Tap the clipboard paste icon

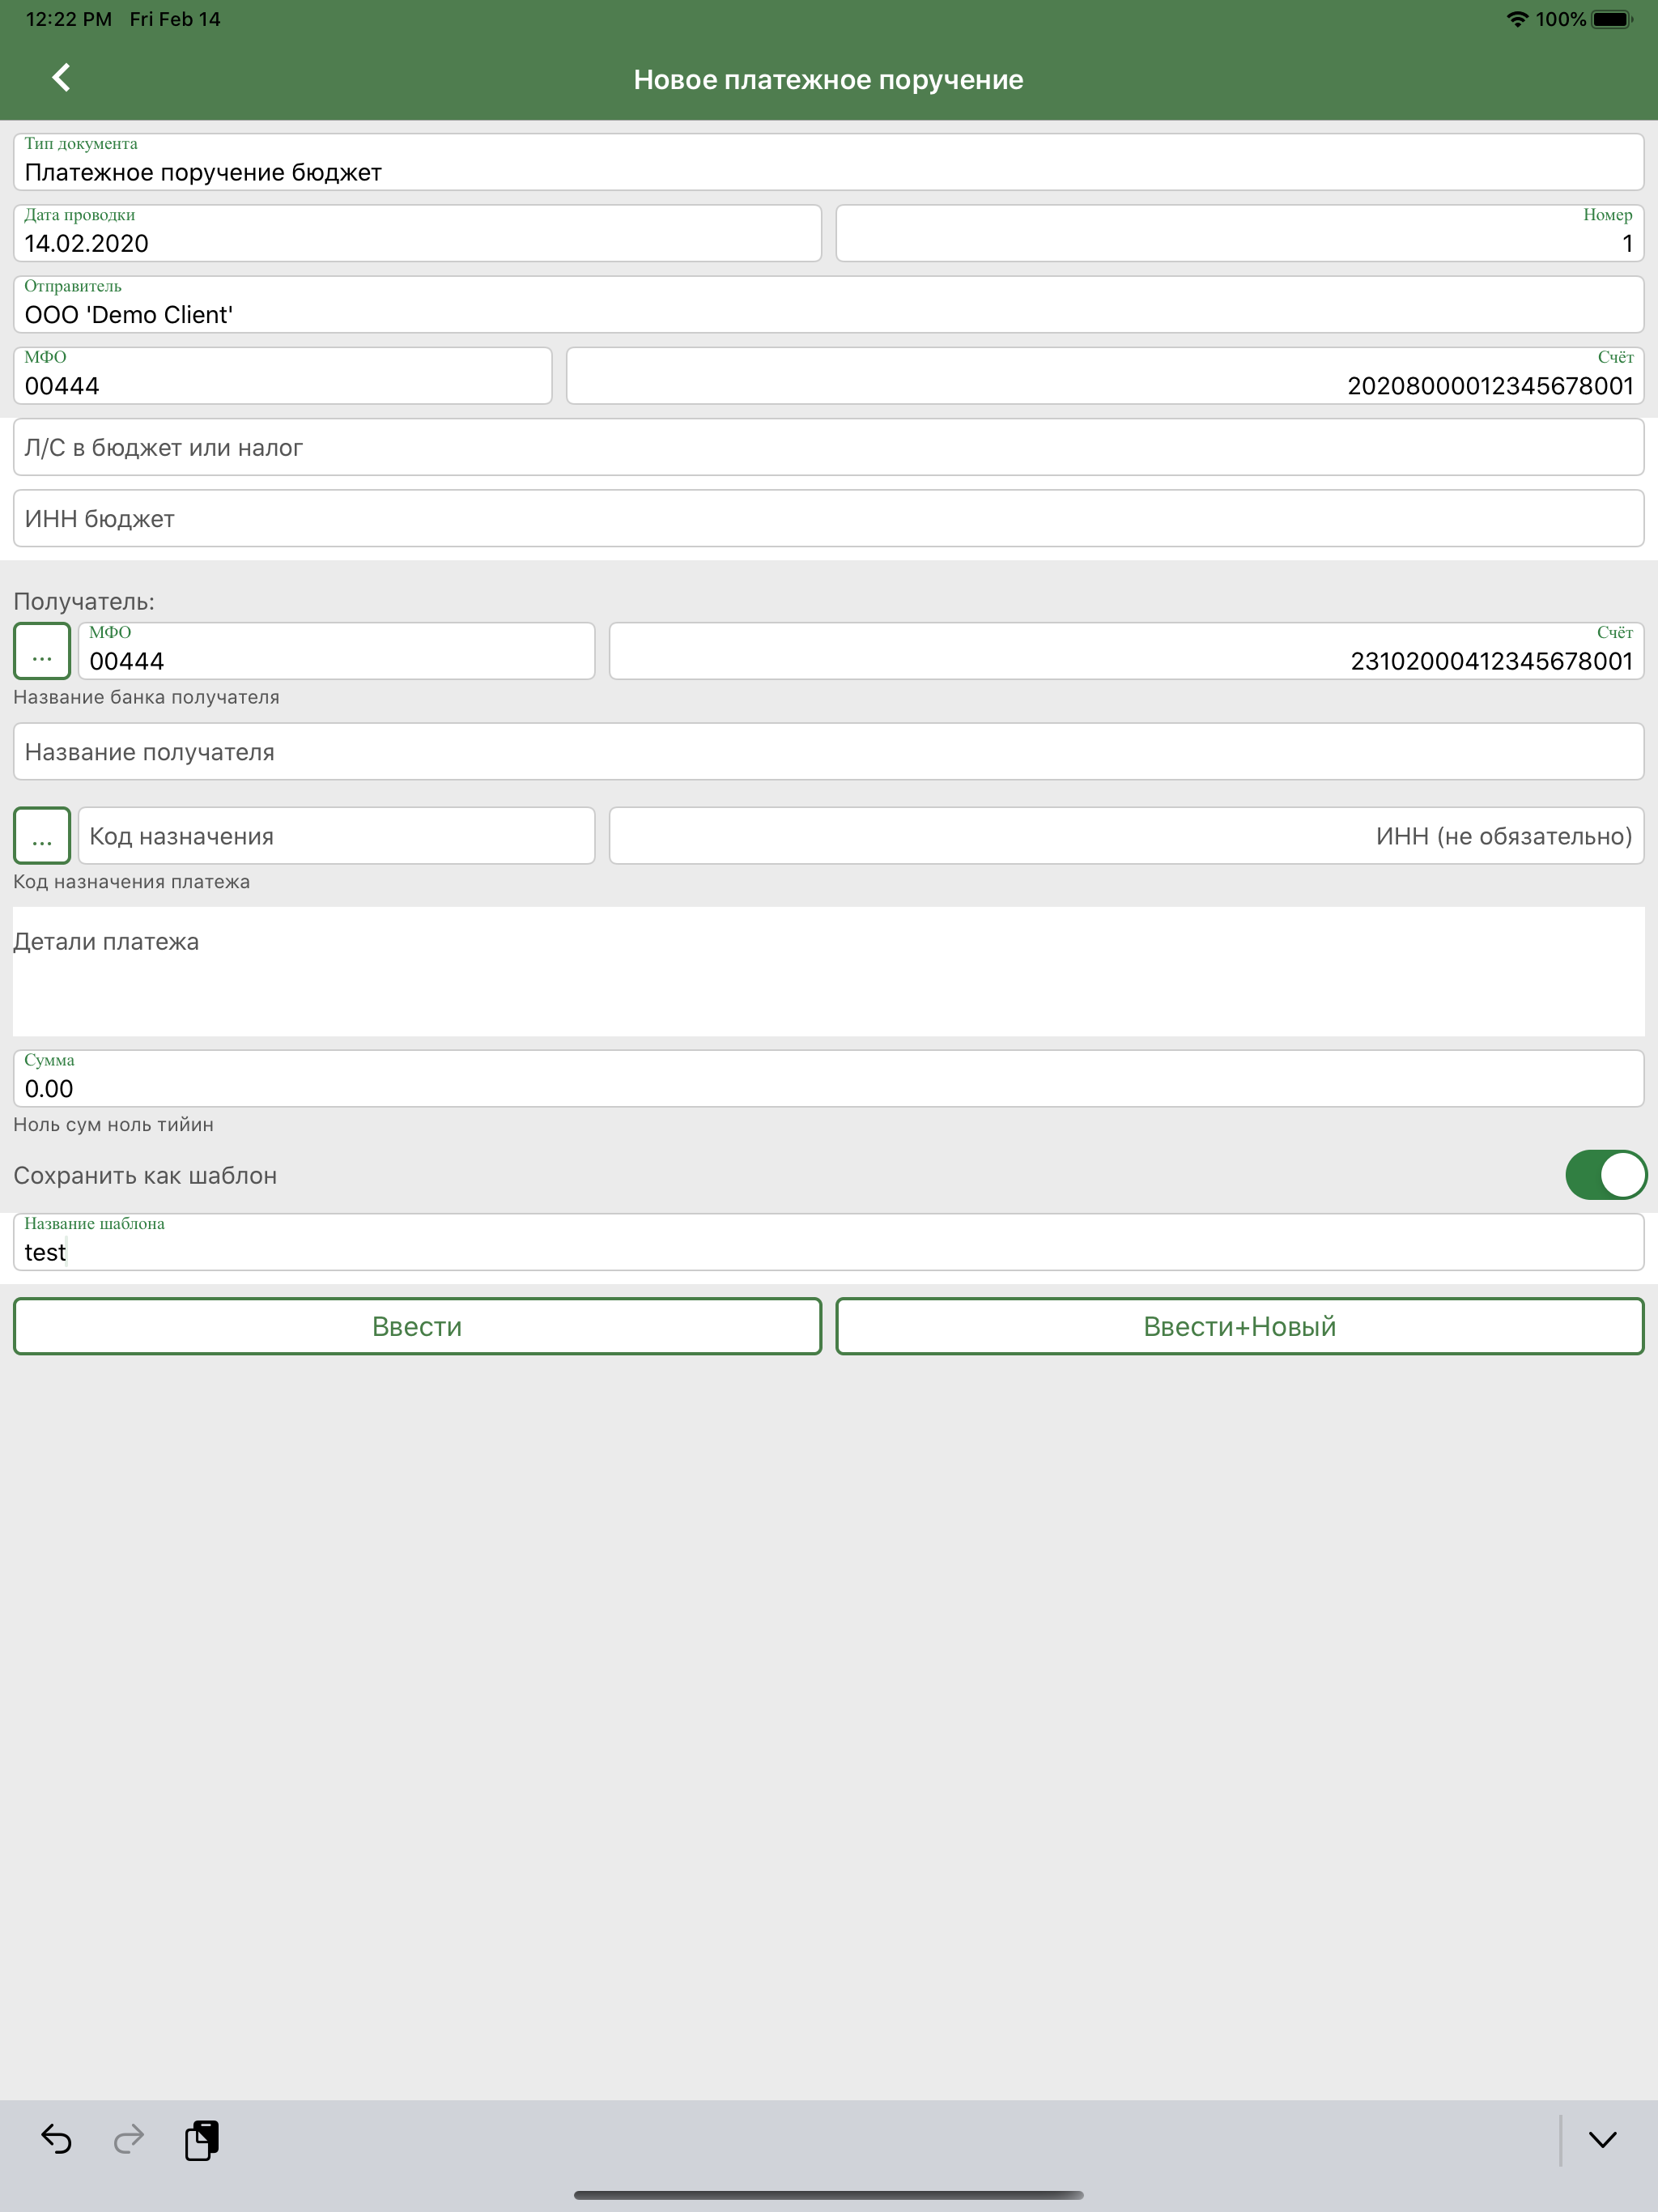[202, 2139]
